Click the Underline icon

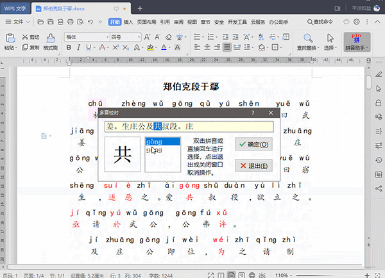point(89,47)
